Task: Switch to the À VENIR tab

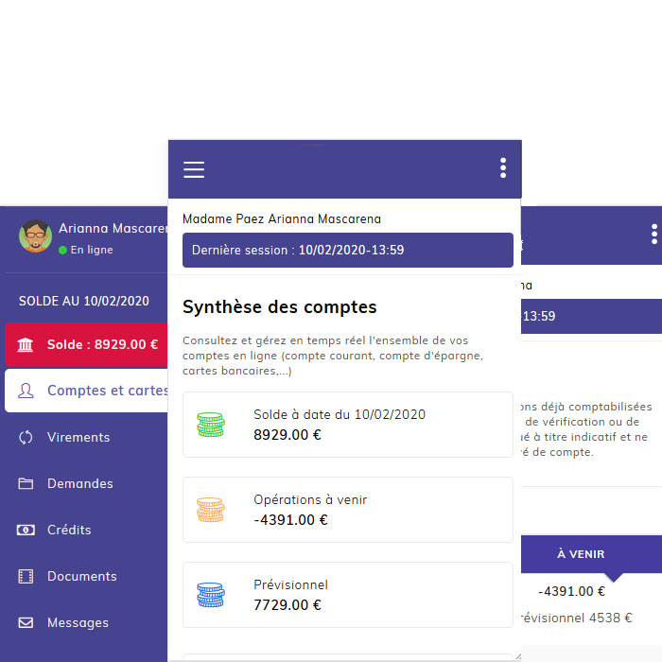Action: pos(581,554)
